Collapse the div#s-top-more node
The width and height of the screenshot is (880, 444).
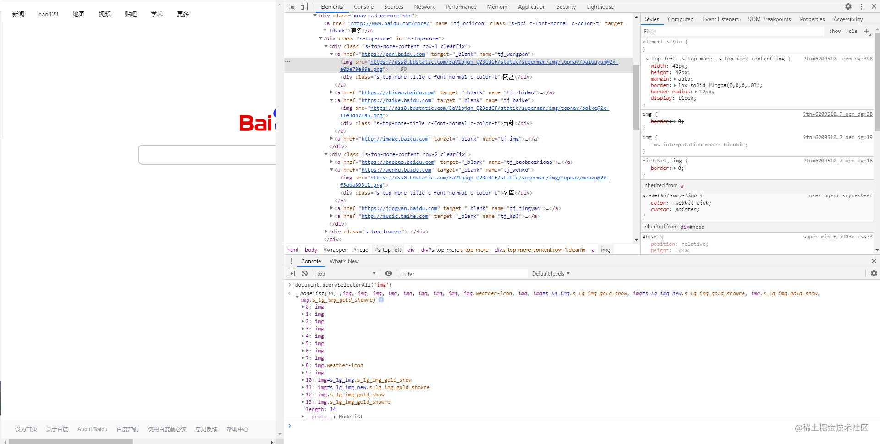[x=321, y=38]
